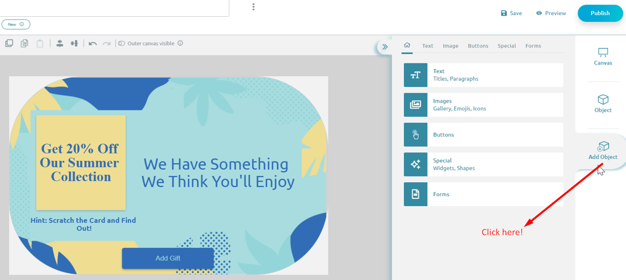Click the paste clipboard icon
Viewport: 626px width, 280px height.
[x=40, y=44]
